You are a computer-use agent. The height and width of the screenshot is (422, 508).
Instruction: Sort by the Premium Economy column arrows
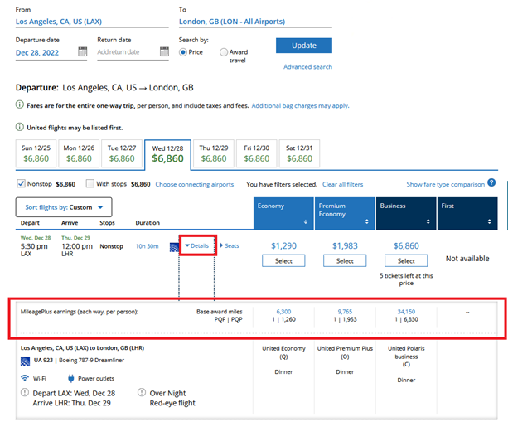point(367,221)
